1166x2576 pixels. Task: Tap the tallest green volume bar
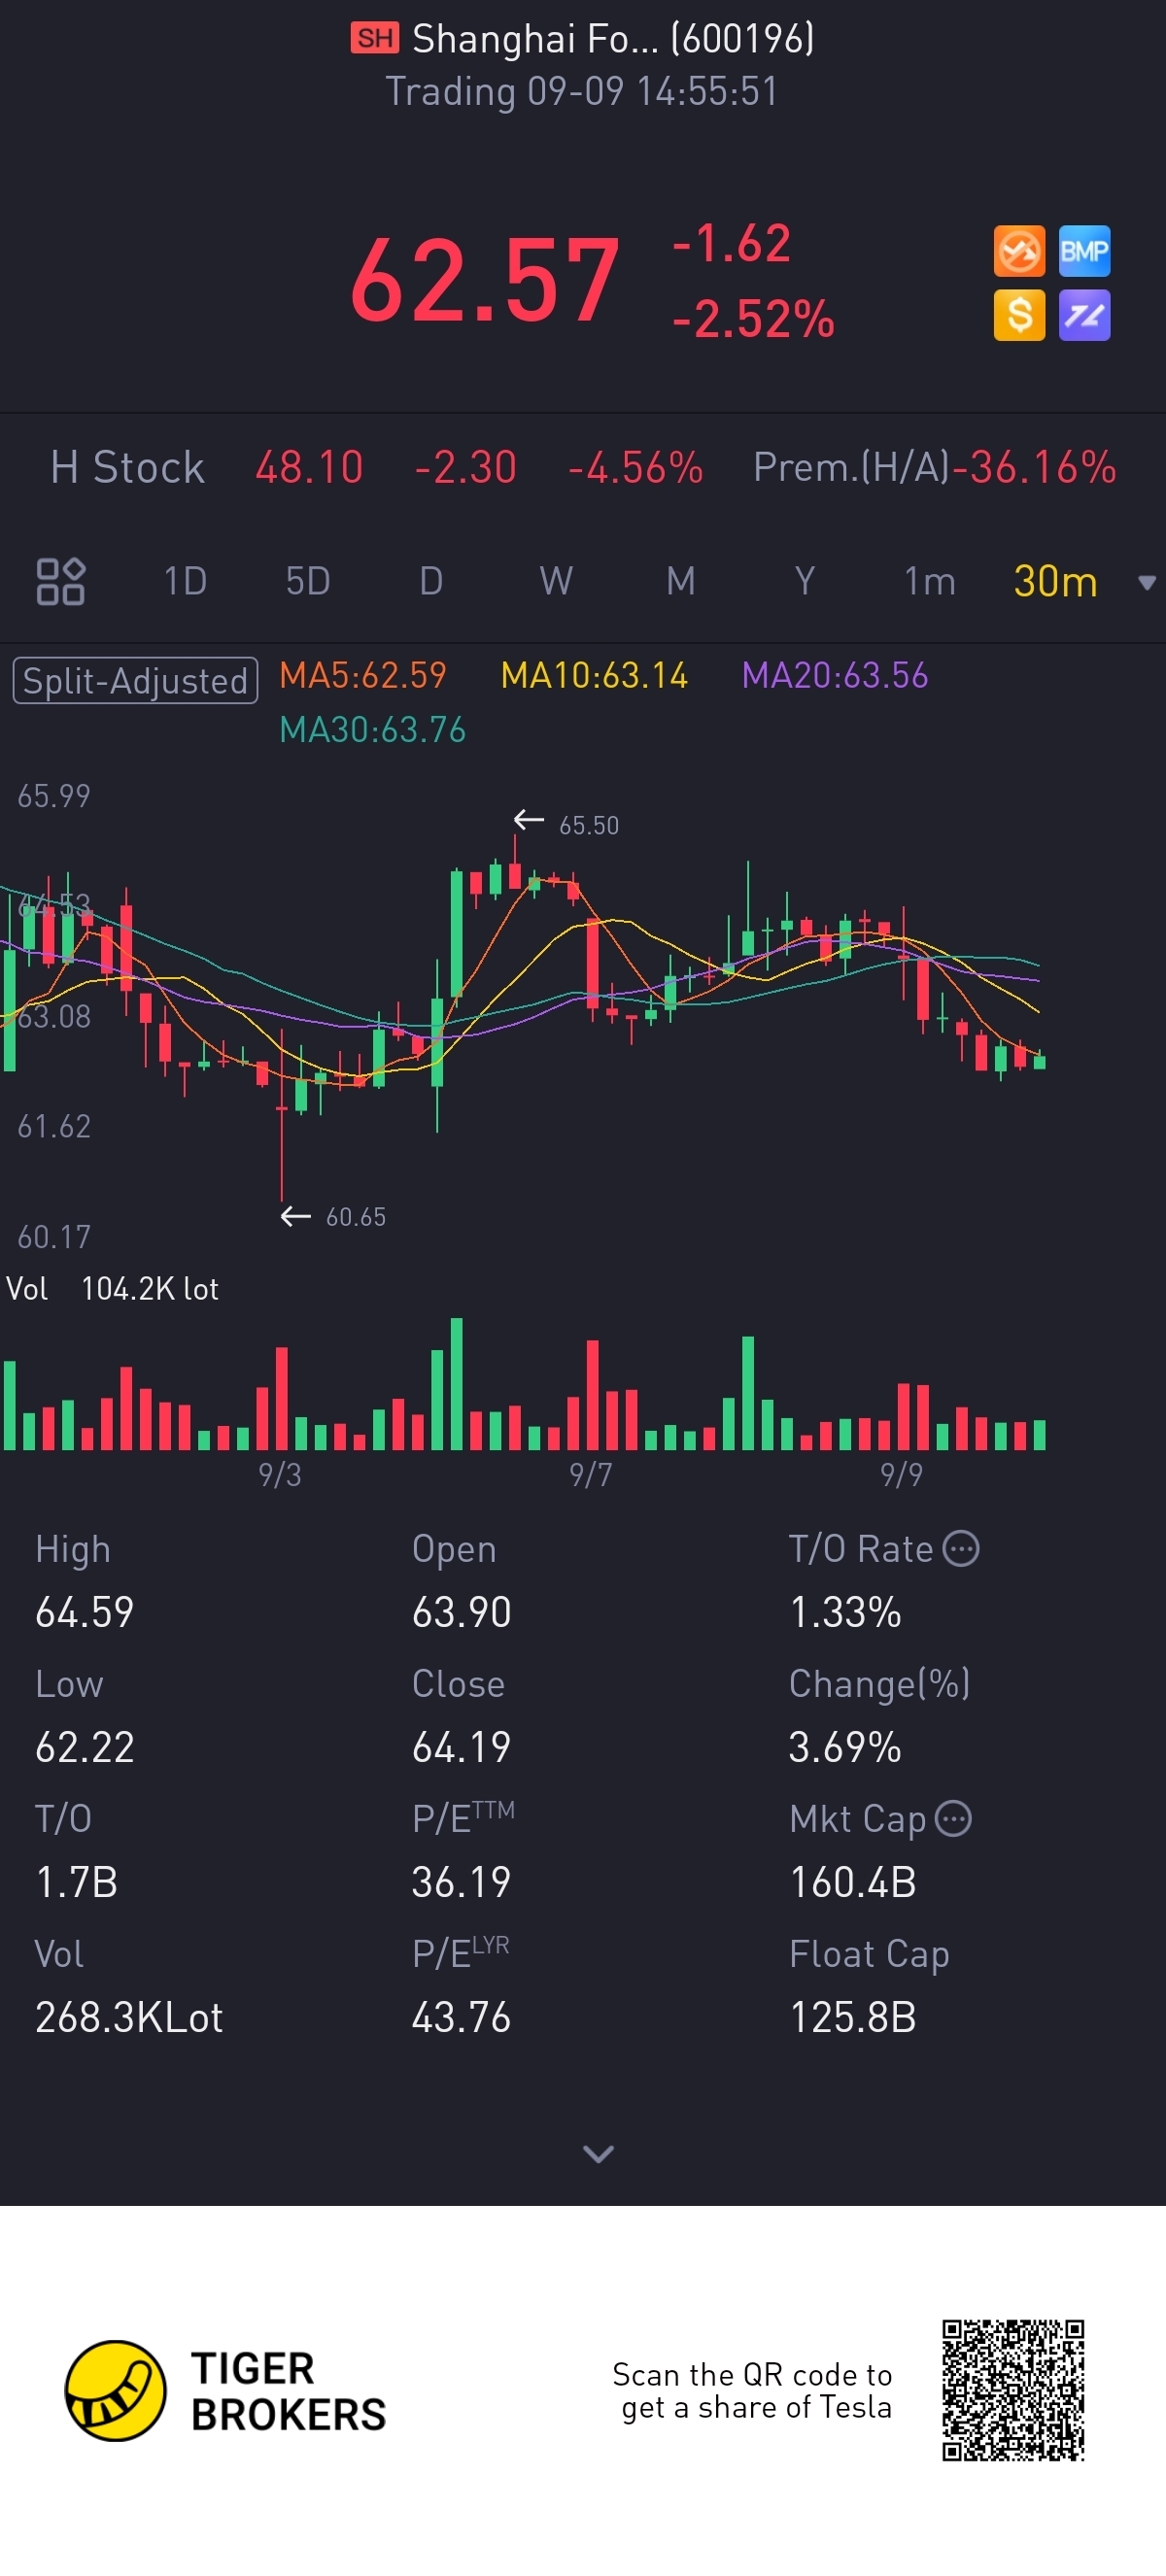coord(456,1383)
